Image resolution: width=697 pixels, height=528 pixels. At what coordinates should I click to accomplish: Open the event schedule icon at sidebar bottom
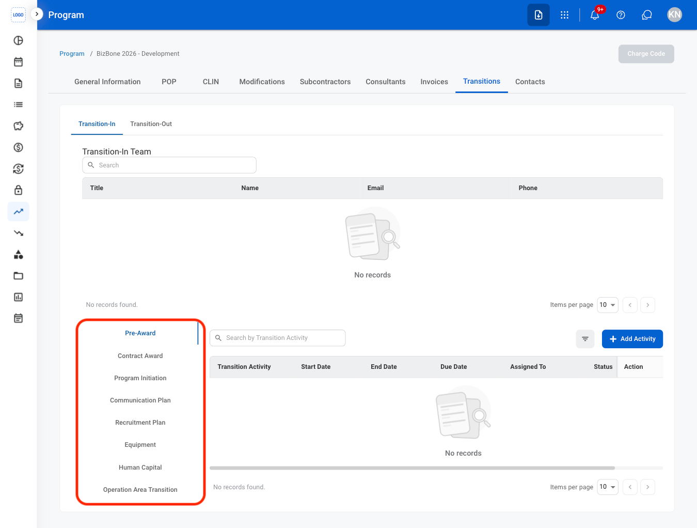(18, 318)
